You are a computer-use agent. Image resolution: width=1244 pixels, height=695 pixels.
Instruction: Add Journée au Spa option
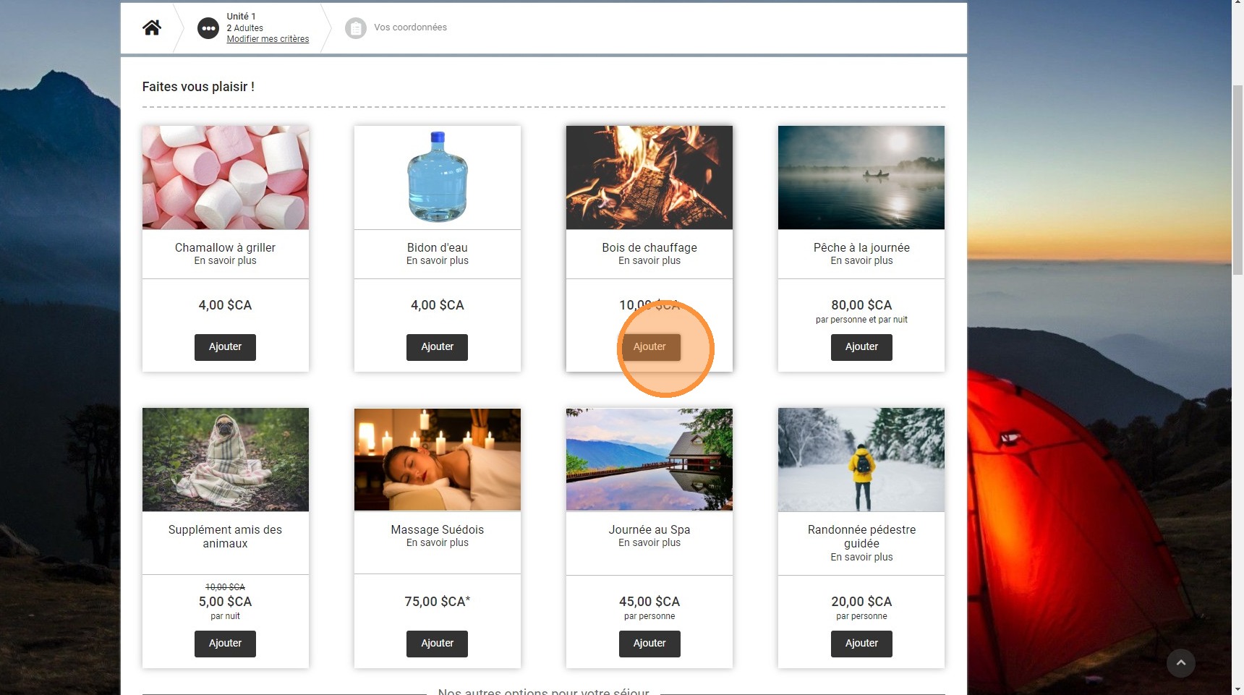click(x=649, y=644)
